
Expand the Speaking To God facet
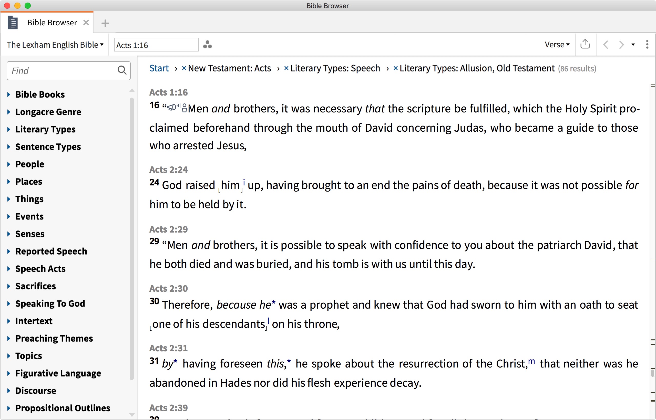(x=8, y=303)
